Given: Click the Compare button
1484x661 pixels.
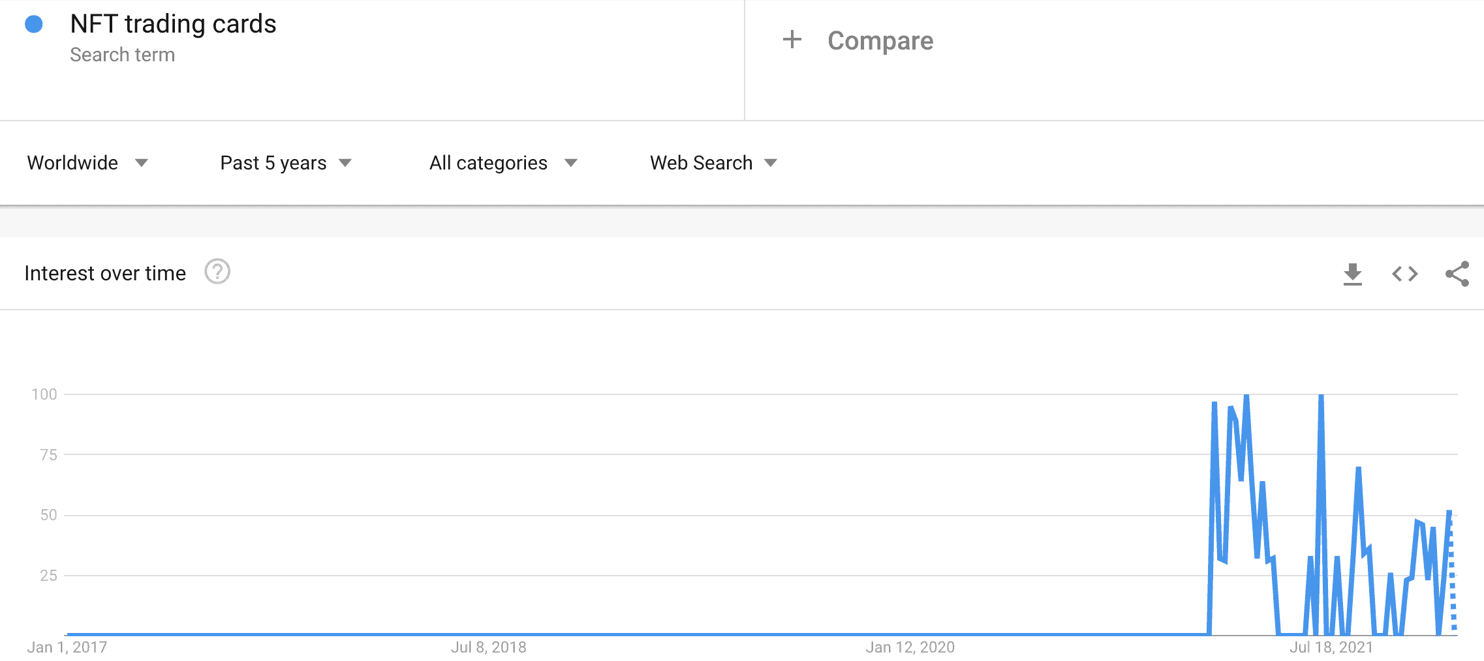Looking at the screenshot, I should pyautogui.click(x=880, y=40).
